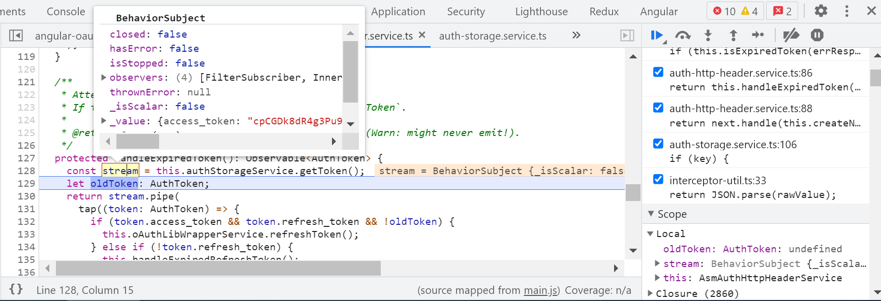
Task: Click popup scroll left arrow
Action: click(x=108, y=141)
